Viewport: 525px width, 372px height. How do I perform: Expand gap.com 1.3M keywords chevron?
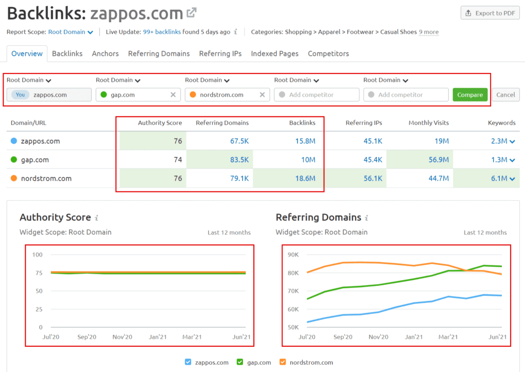[x=512, y=160]
